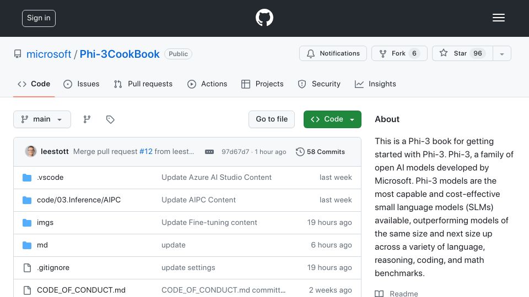Fork the repository

pyautogui.click(x=399, y=53)
